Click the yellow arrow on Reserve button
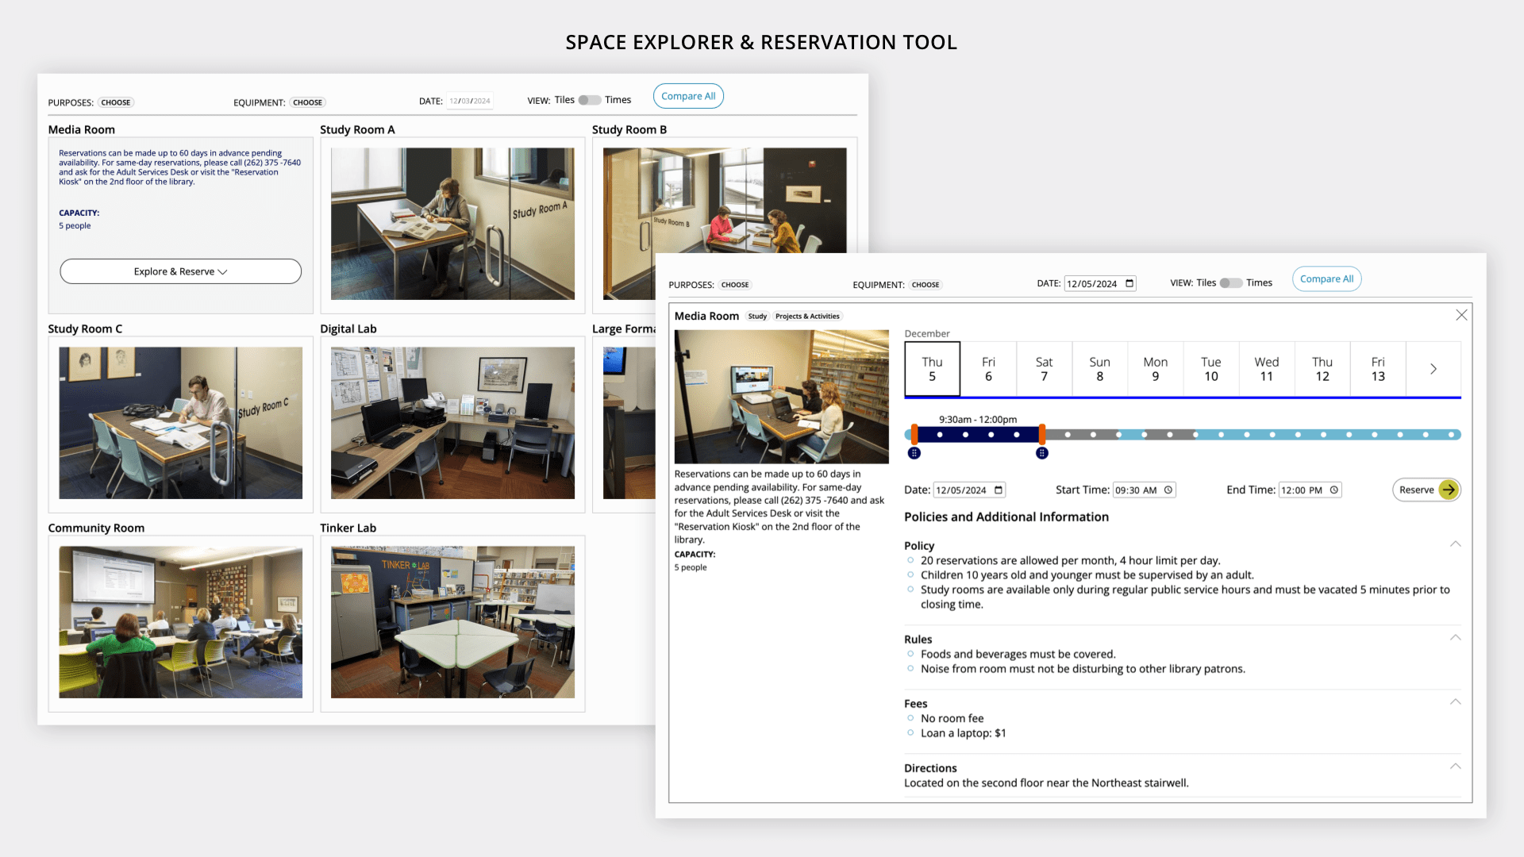The height and width of the screenshot is (857, 1524). click(x=1449, y=490)
